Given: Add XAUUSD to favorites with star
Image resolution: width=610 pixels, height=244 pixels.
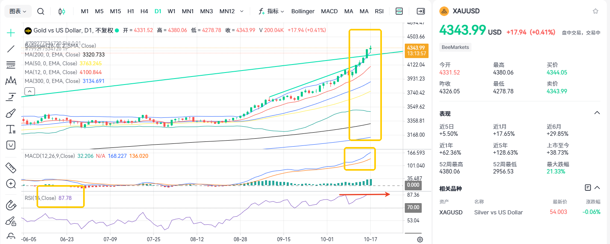Looking at the screenshot, I should tap(596, 11).
